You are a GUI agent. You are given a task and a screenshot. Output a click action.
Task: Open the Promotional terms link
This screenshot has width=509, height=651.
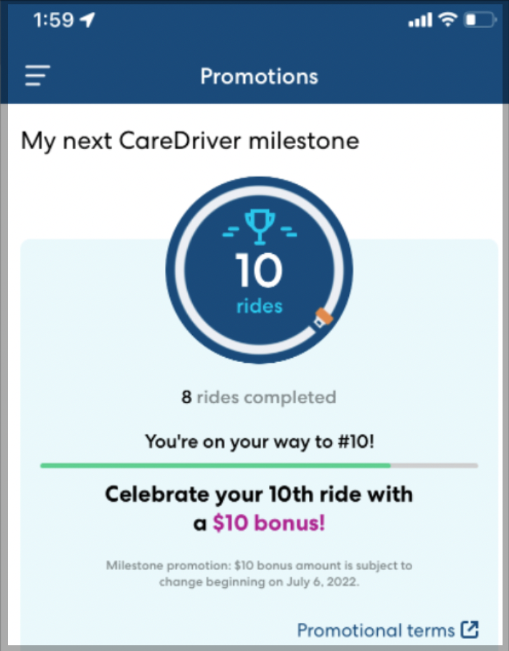pos(376,630)
